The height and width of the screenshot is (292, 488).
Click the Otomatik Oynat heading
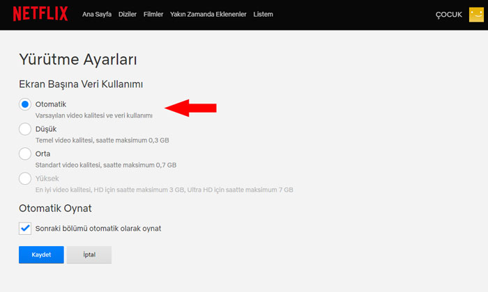click(x=55, y=208)
